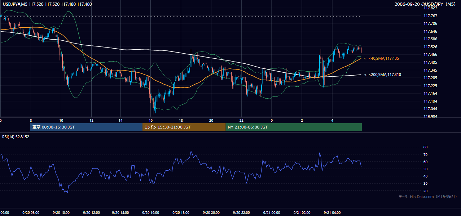Select the 東京 08:00-15:30 JST session bar

pyautogui.click(x=87, y=127)
